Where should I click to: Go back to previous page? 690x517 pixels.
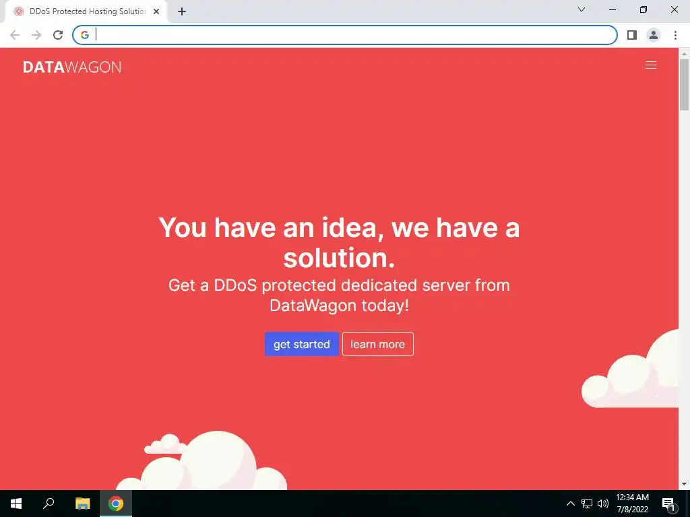(x=15, y=35)
